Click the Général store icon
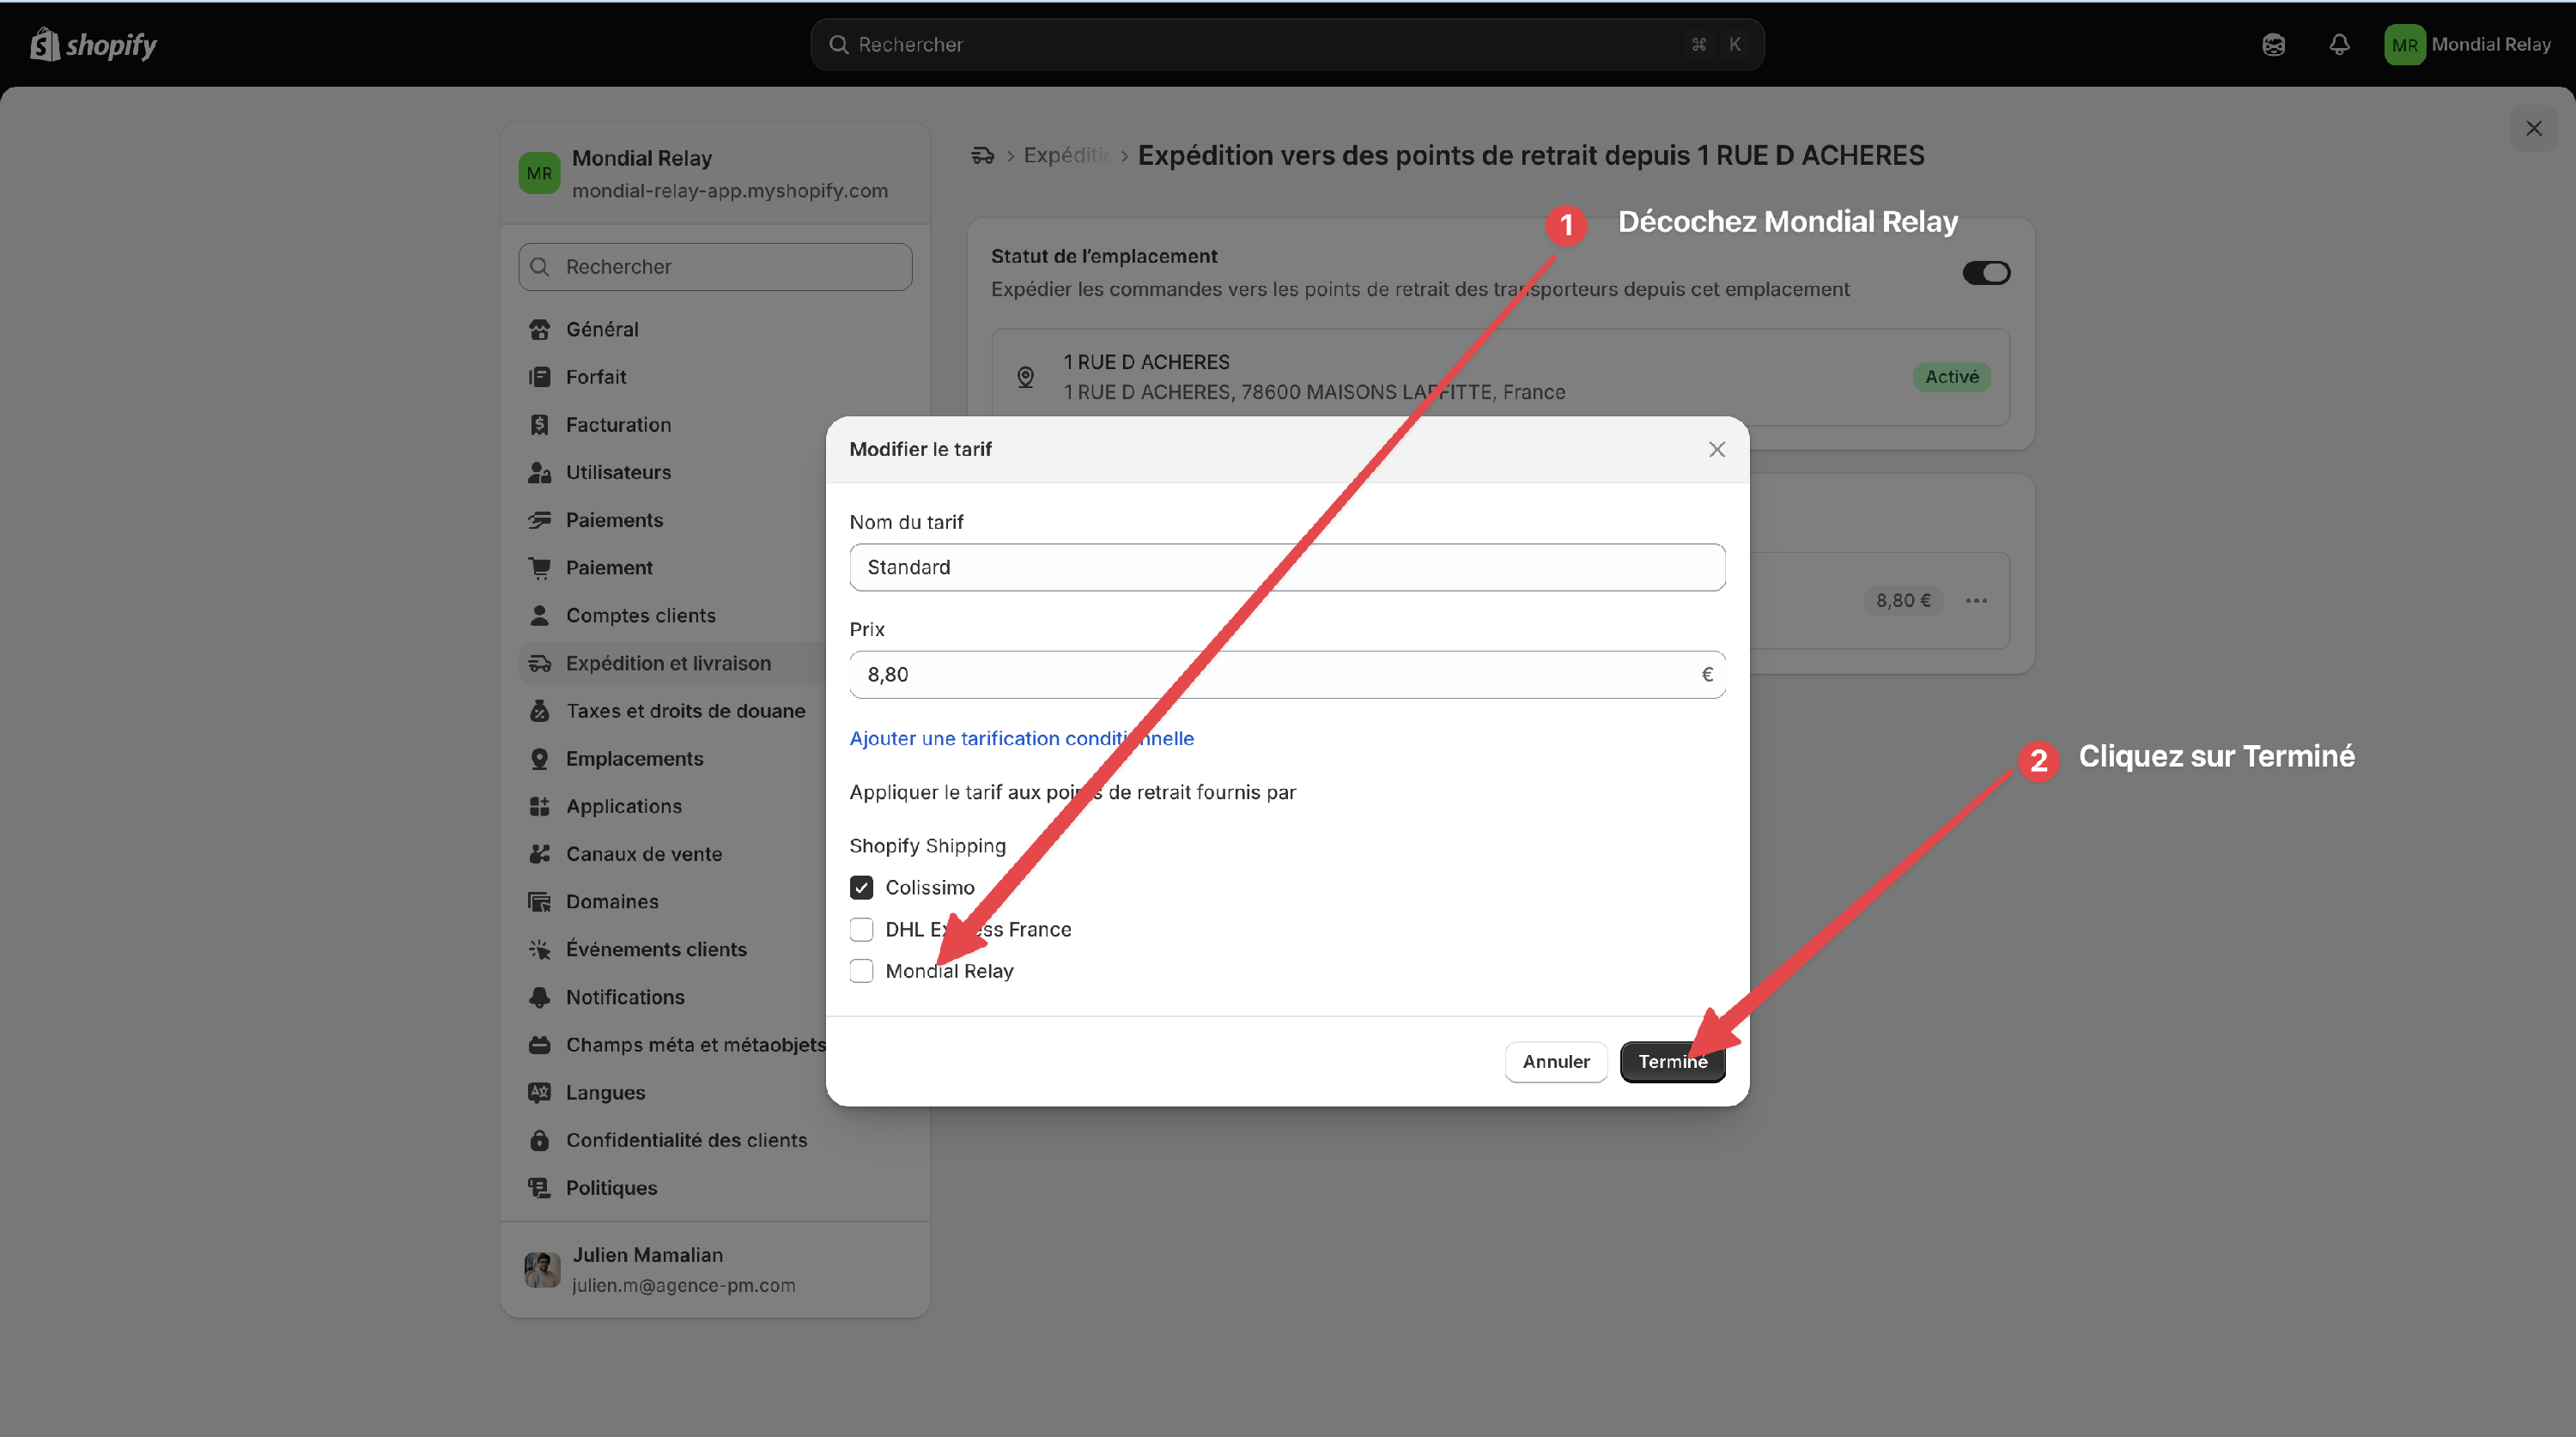Screen dimensions: 2576x1437 (x=539, y=329)
